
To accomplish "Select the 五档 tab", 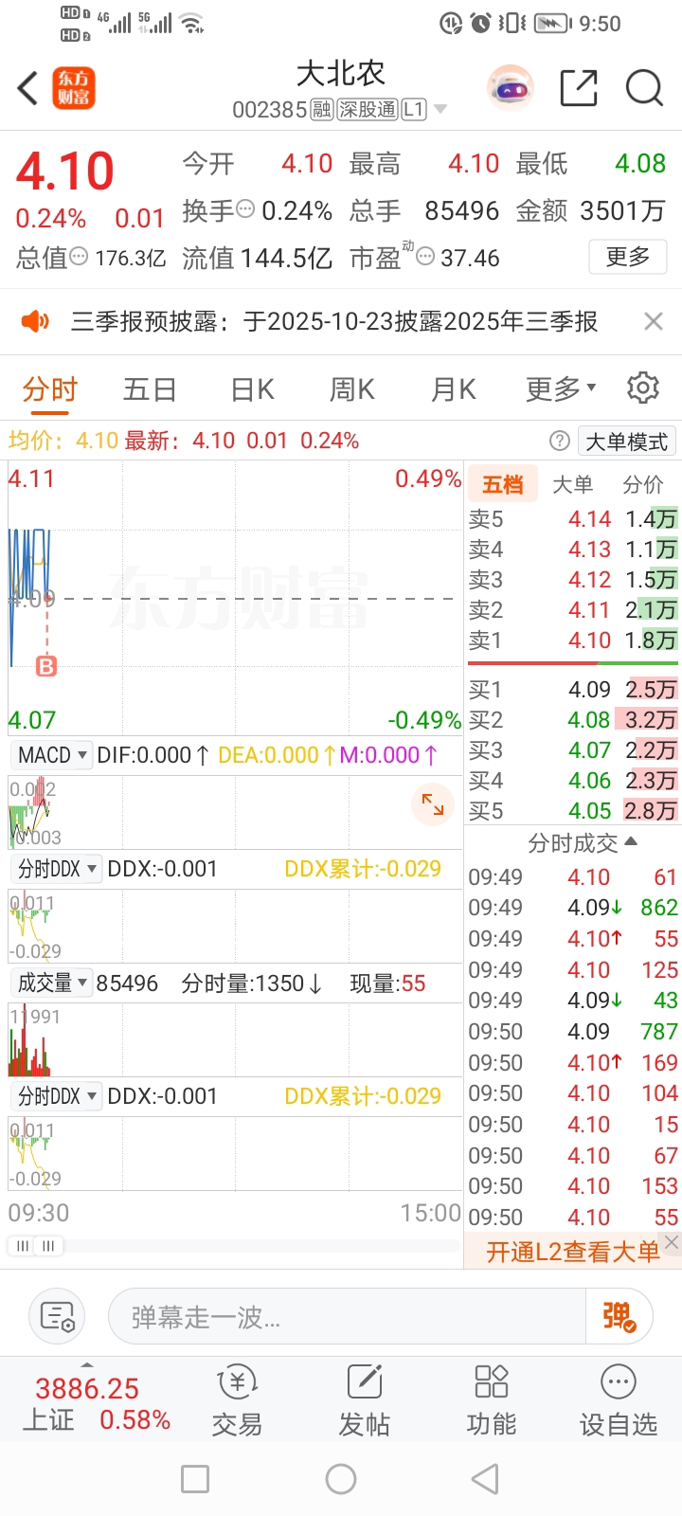I will (502, 484).
